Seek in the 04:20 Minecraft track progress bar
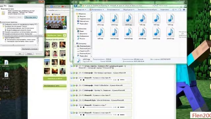Image resolution: width=211 pixels, height=119 pixels. pos(99,115)
